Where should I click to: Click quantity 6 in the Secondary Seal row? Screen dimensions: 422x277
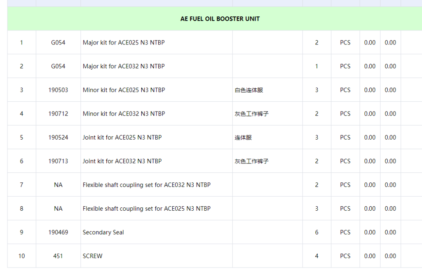tap(316, 233)
